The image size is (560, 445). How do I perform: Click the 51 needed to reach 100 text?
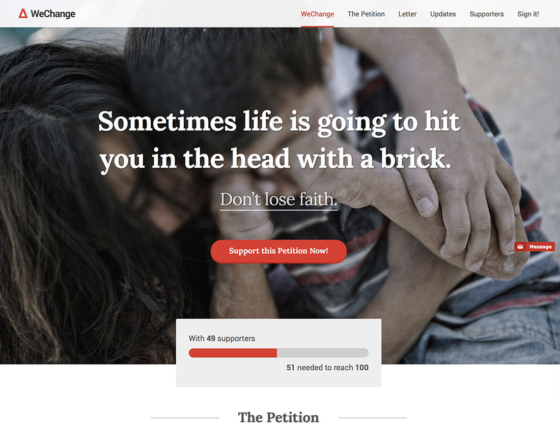tap(327, 368)
